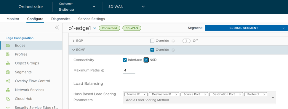Image resolution: width=288 pixels, height=109 pixels.
Task: Click the Load Balancing heading
Action: (88, 84)
